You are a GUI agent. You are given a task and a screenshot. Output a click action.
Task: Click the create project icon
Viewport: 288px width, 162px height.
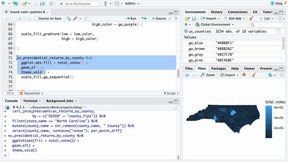pos(15,3)
